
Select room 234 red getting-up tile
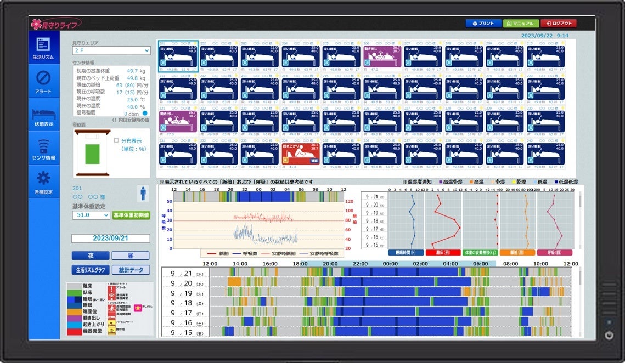point(301,154)
